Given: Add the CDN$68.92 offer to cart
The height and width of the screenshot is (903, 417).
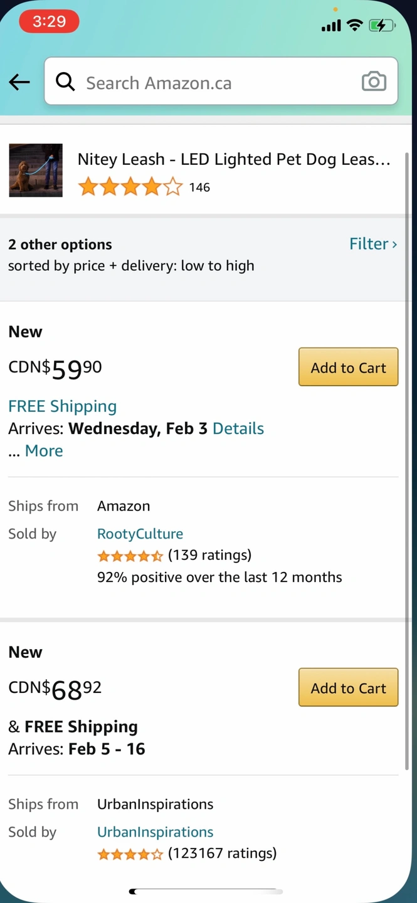Looking at the screenshot, I should click(348, 688).
